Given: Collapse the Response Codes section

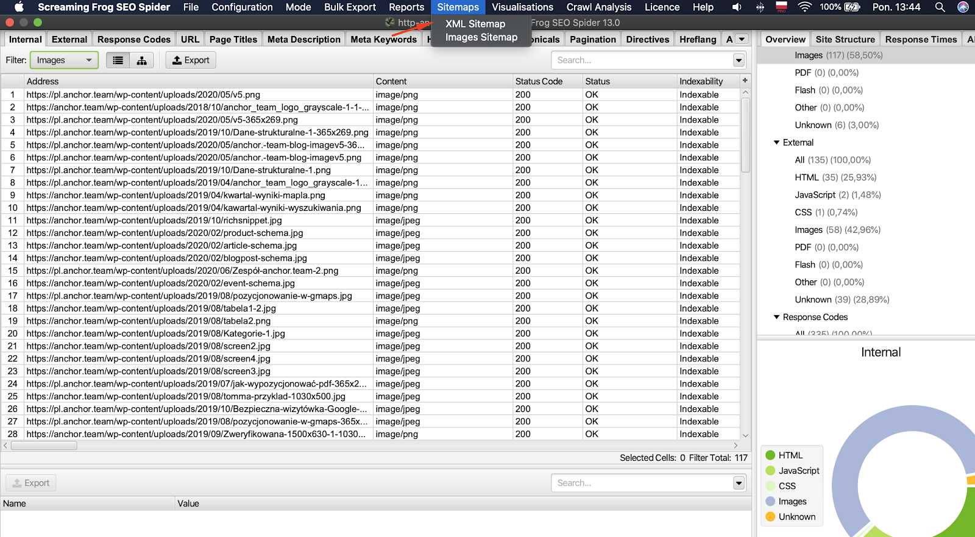Looking at the screenshot, I should (776, 317).
